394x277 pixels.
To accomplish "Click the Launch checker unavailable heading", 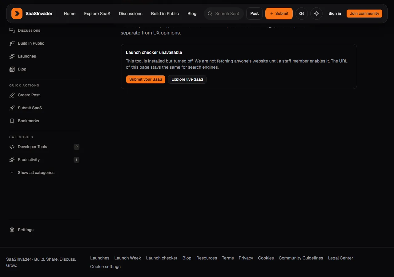I will pyautogui.click(x=154, y=53).
